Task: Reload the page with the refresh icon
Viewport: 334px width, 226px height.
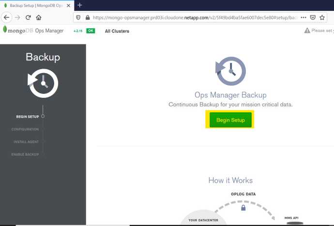Action: click(x=28, y=17)
